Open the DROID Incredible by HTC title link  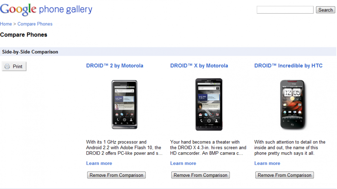288,66
